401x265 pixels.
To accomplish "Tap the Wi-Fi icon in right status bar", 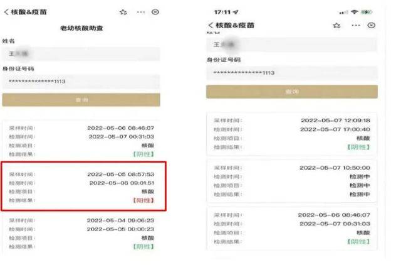I will [355, 12].
